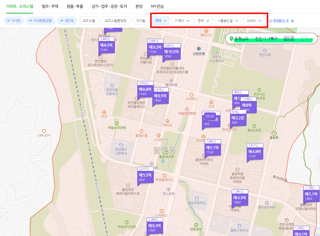
Task: Enable the 오피스텔 filter chip
Action: (89, 21)
